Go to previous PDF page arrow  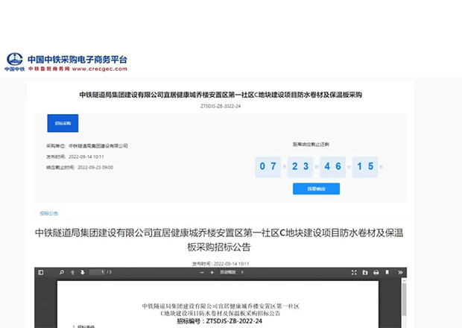[72, 272]
